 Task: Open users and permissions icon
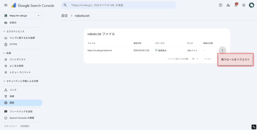pos(228,5)
